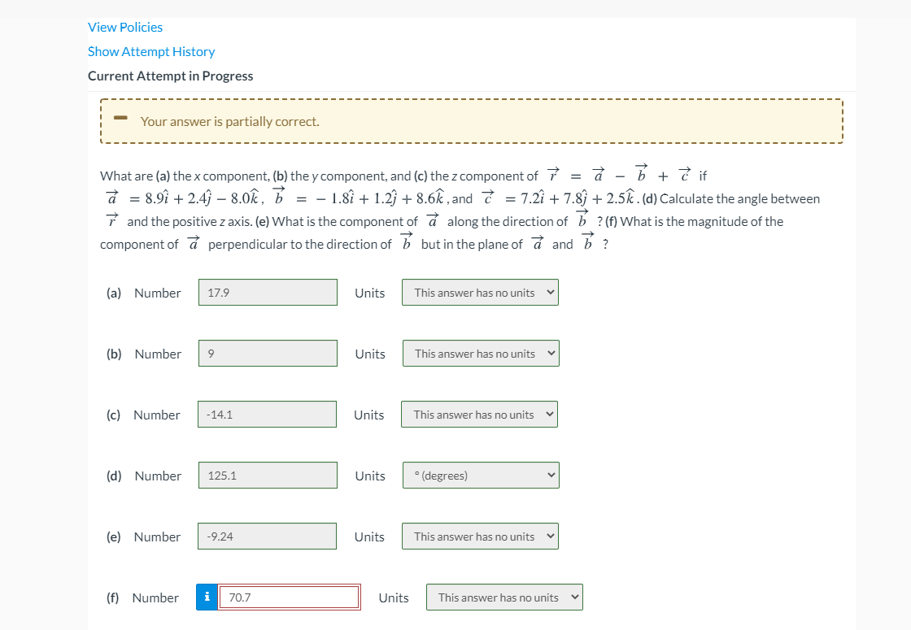
Task: Click the partially correct status dash icon
Action: [x=120, y=119]
